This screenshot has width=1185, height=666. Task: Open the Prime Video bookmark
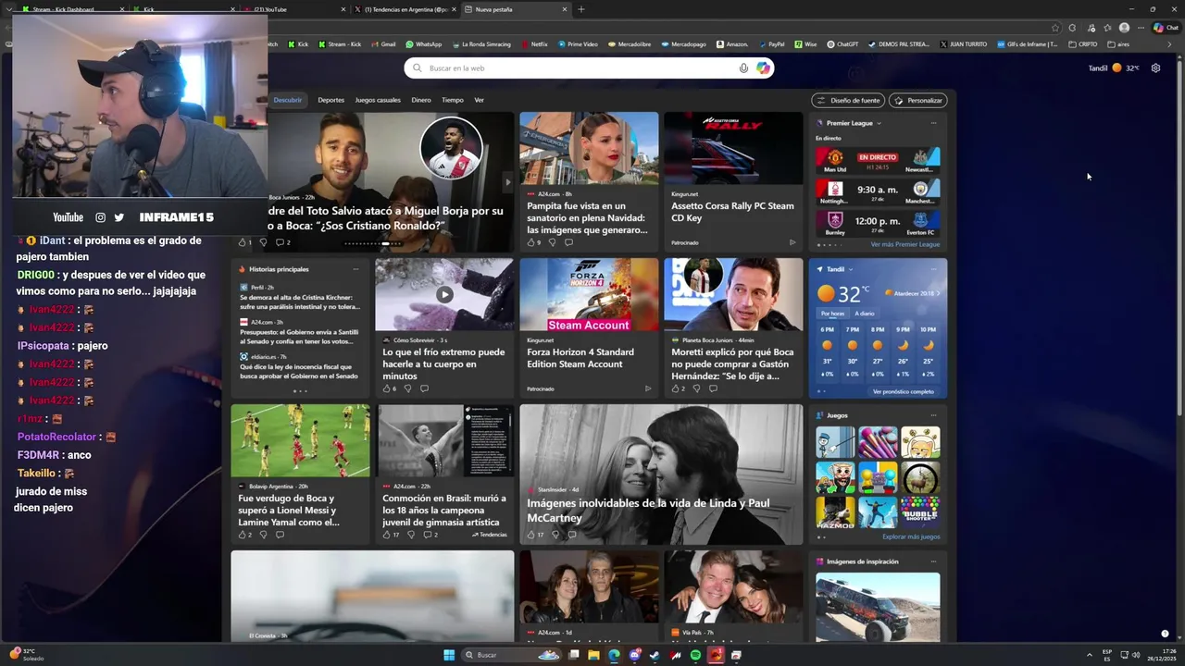577,44
